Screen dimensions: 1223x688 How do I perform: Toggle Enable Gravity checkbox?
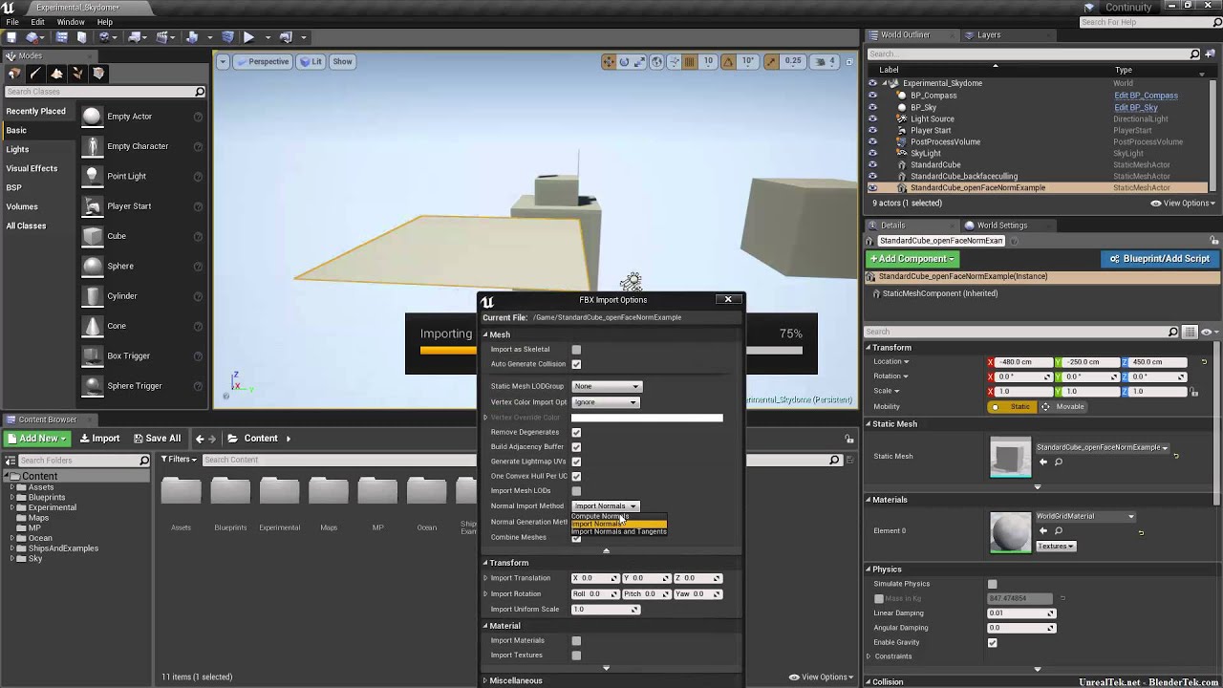(x=992, y=642)
